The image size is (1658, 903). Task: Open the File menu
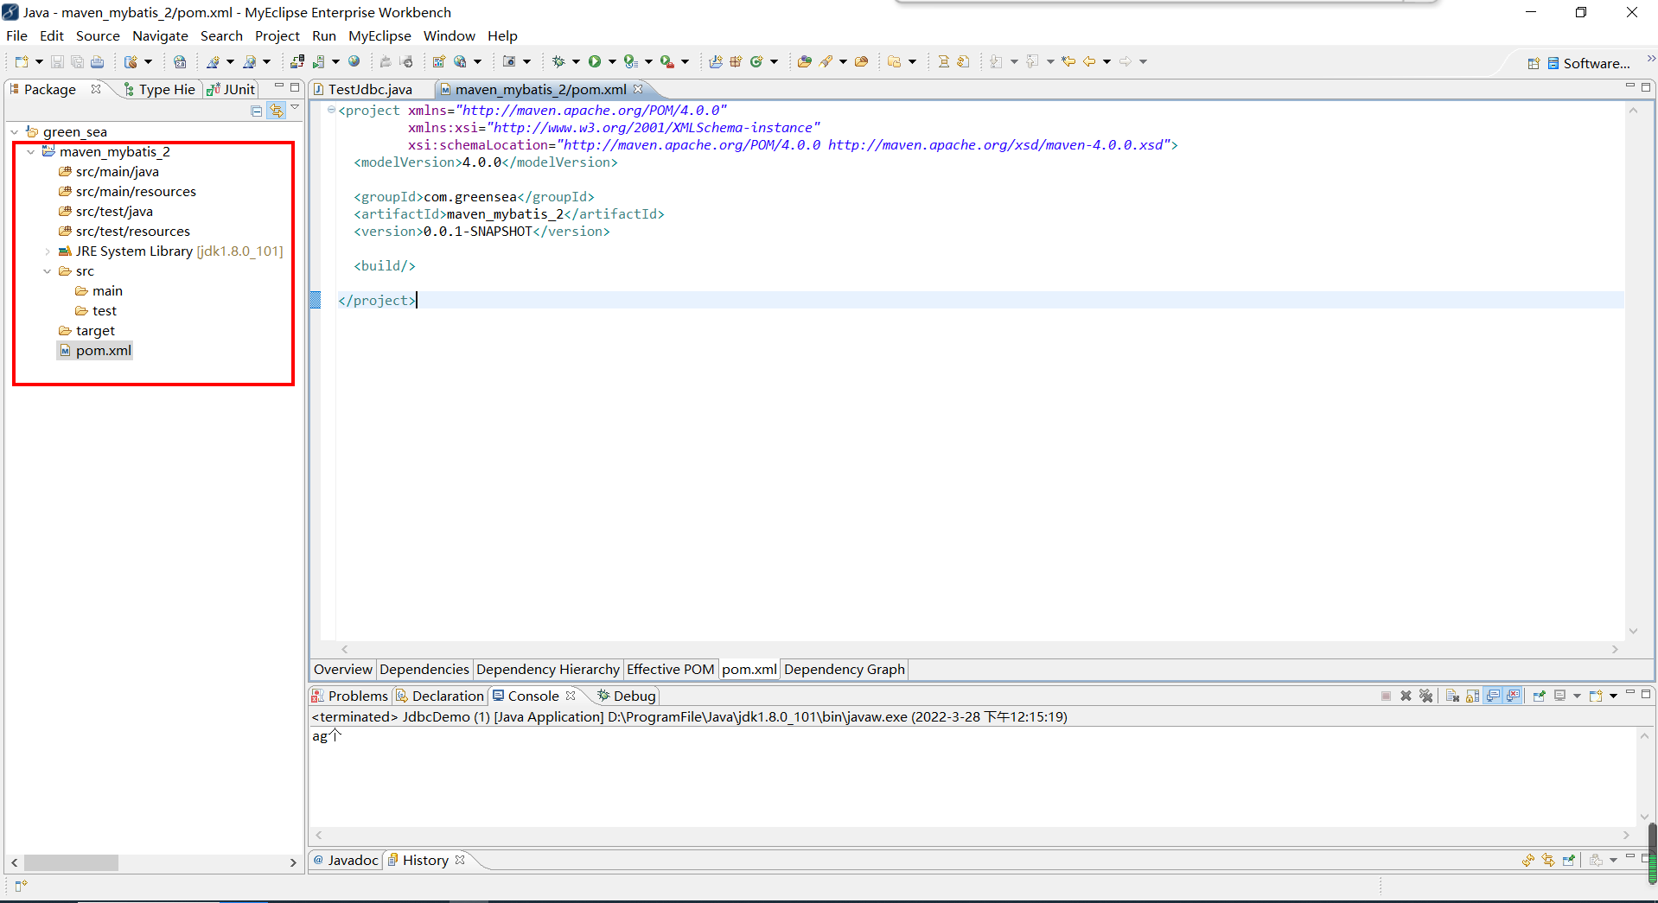(16, 35)
